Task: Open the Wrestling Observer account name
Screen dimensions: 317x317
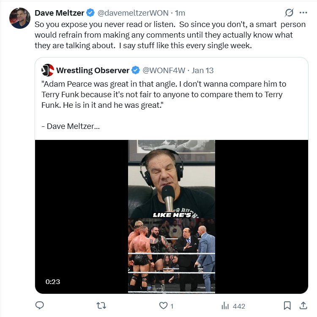Action: 92,70
